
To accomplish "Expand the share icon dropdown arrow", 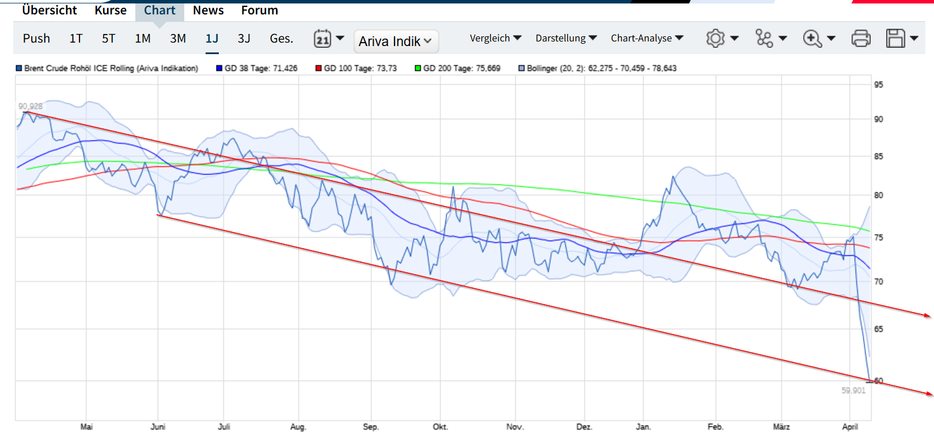I will [783, 39].
